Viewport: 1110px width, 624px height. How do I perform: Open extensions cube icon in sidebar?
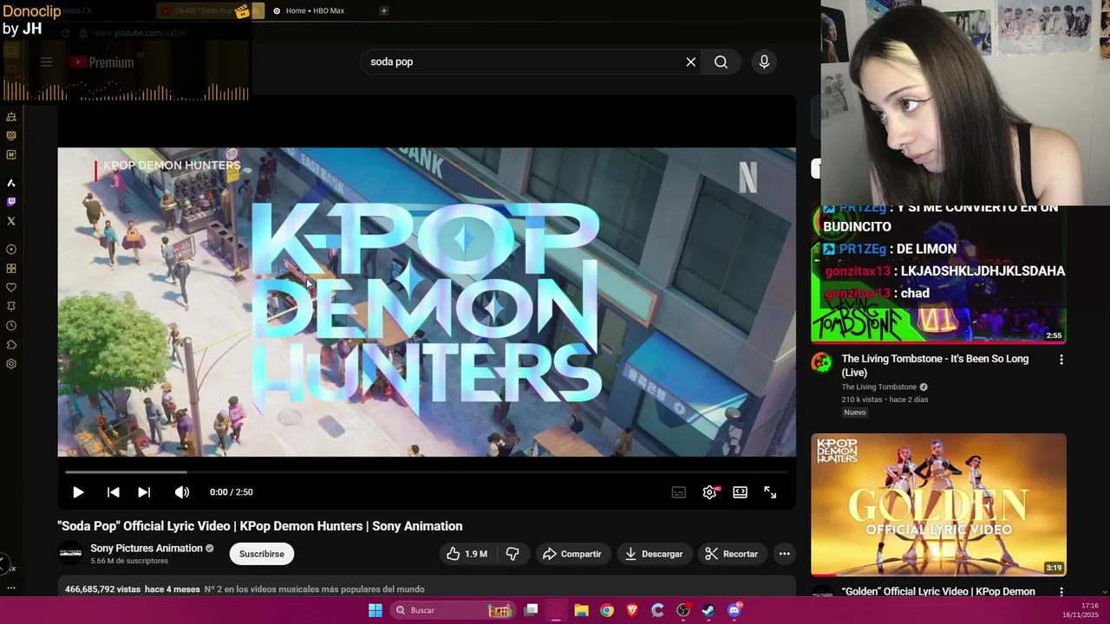(x=11, y=345)
